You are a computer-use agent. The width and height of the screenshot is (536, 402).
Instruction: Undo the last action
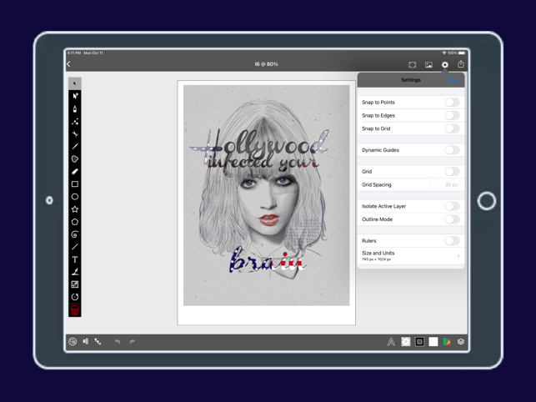tap(118, 341)
